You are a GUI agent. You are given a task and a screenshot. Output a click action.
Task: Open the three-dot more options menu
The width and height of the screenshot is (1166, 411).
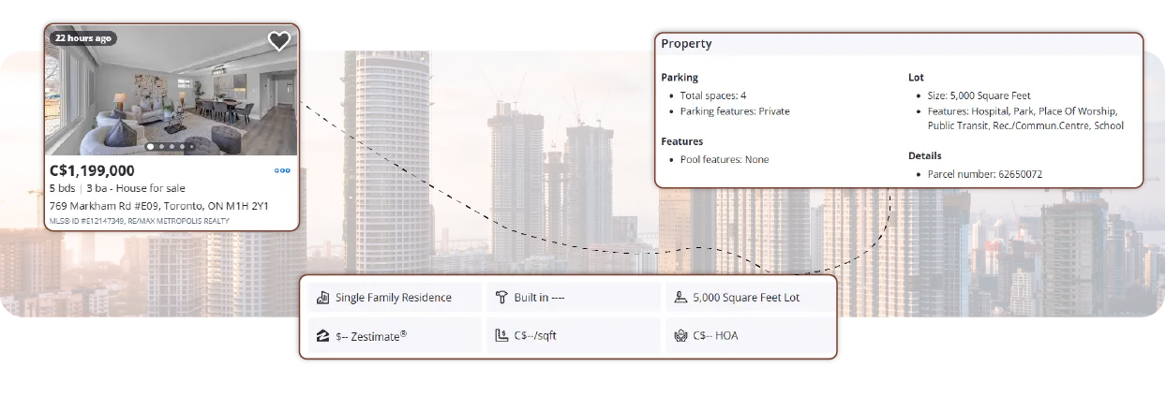point(282,170)
